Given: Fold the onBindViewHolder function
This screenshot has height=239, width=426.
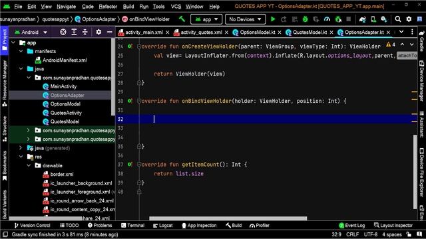Looking at the screenshot, I should (x=139, y=101).
